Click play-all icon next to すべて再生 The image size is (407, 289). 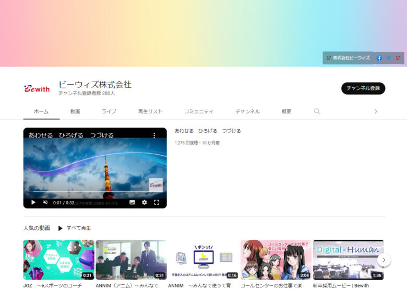[60, 228]
